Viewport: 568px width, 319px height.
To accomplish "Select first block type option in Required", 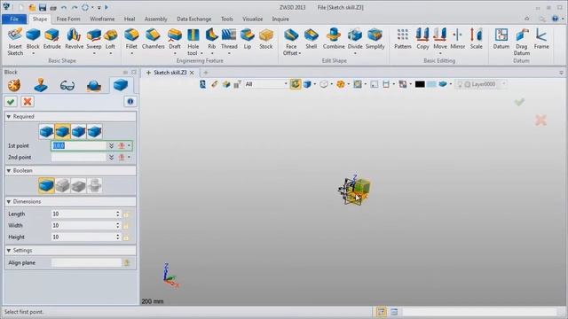I will [x=46, y=132].
